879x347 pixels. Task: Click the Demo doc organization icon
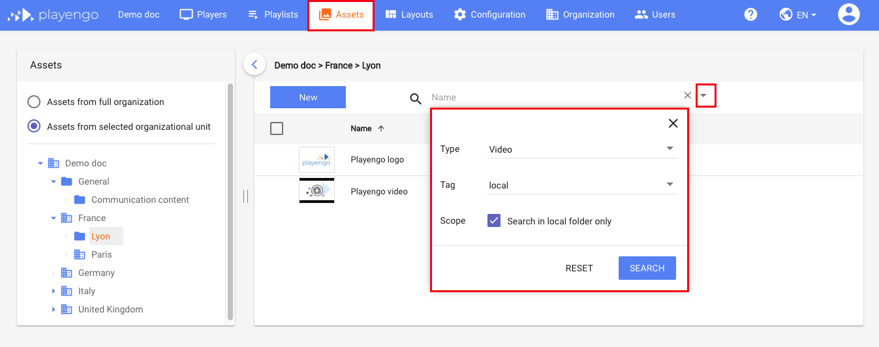coord(54,163)
